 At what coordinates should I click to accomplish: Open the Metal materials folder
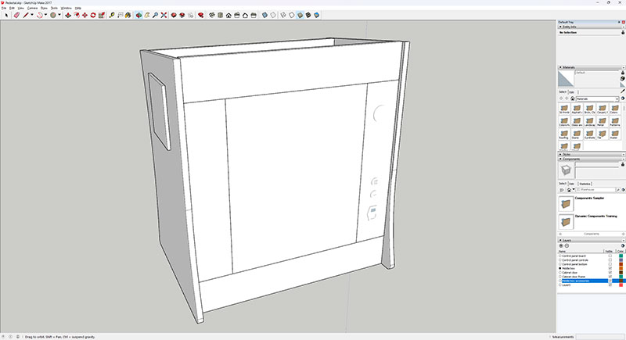[x=602, y=121]
